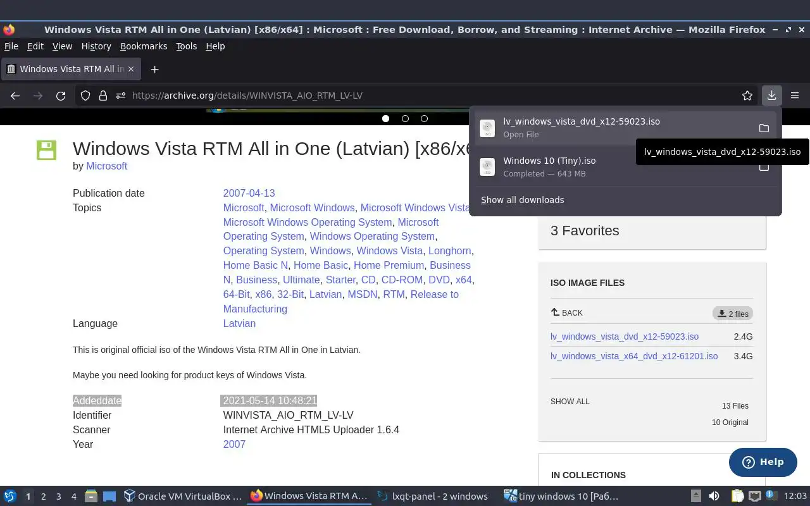Screen dimensions: 810x506
Task: Select third carousel dot
Action: click(x=424, y=118)
